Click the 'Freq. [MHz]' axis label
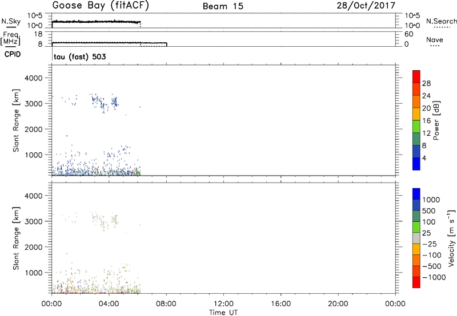Screen dimensions: 457x316 click(11, 38)
